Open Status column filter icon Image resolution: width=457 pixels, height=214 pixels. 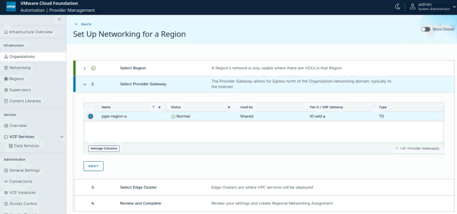[229, 107]
